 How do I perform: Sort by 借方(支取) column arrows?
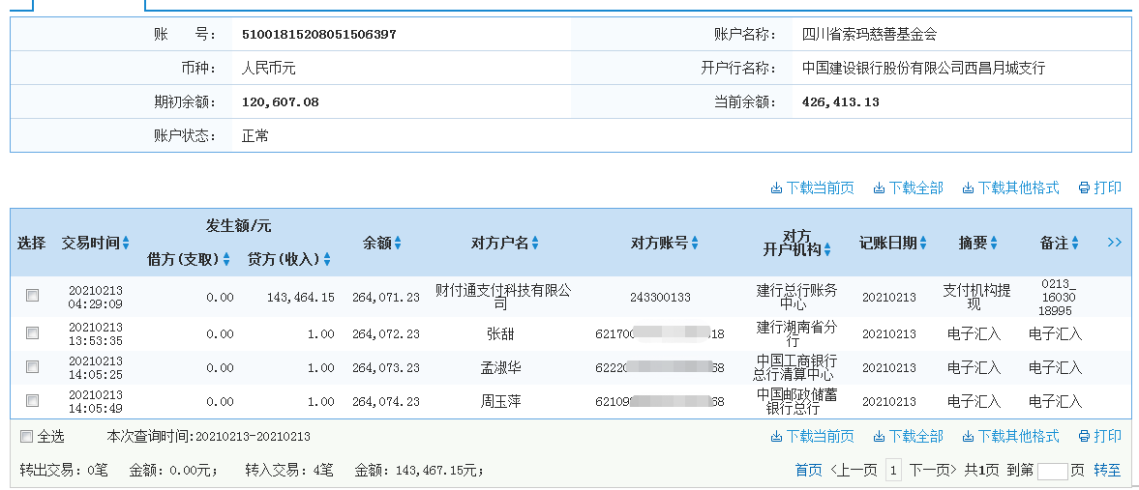[226, 260]
